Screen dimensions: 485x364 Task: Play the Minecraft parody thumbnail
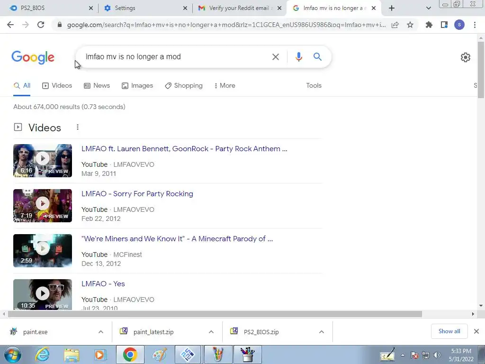[43, 251]
